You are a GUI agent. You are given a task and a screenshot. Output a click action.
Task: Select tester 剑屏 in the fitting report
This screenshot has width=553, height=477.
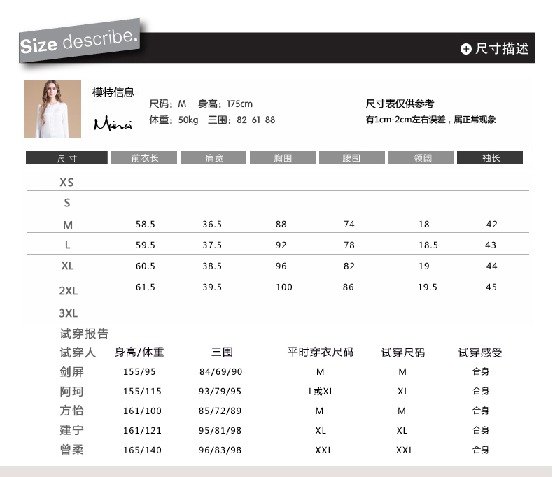tap(72, 371)
